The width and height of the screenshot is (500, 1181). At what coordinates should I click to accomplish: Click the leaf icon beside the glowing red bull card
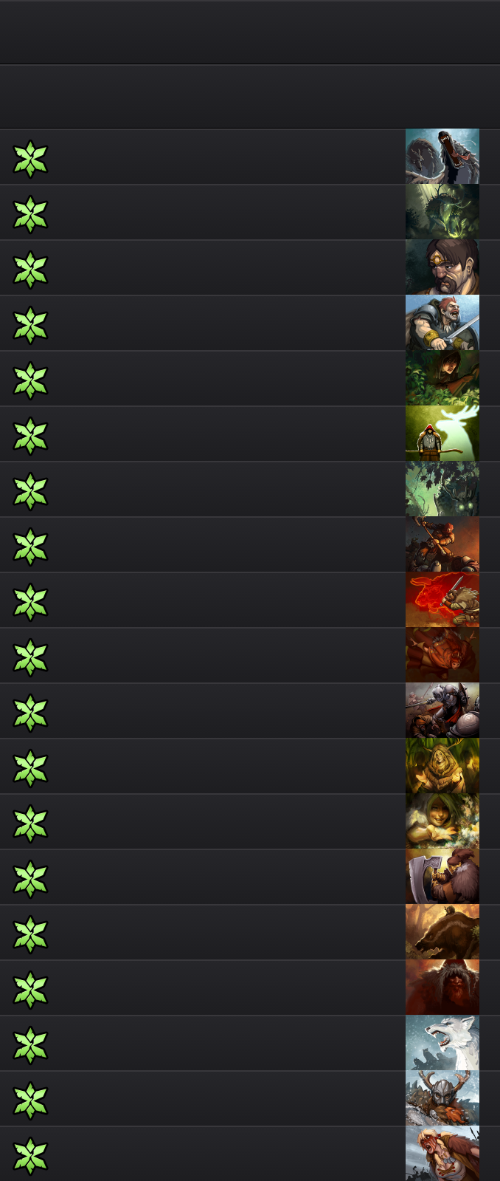pos(30,602)
